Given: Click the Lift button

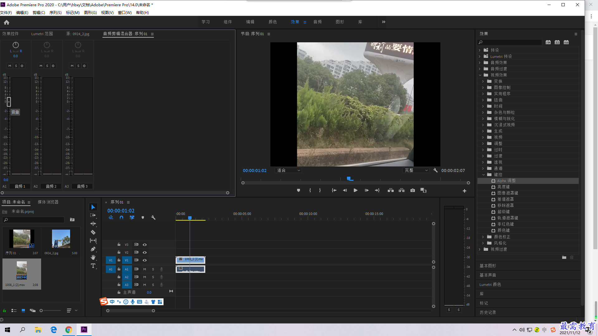Looking at the screenshot, I should tap(391, 190).
